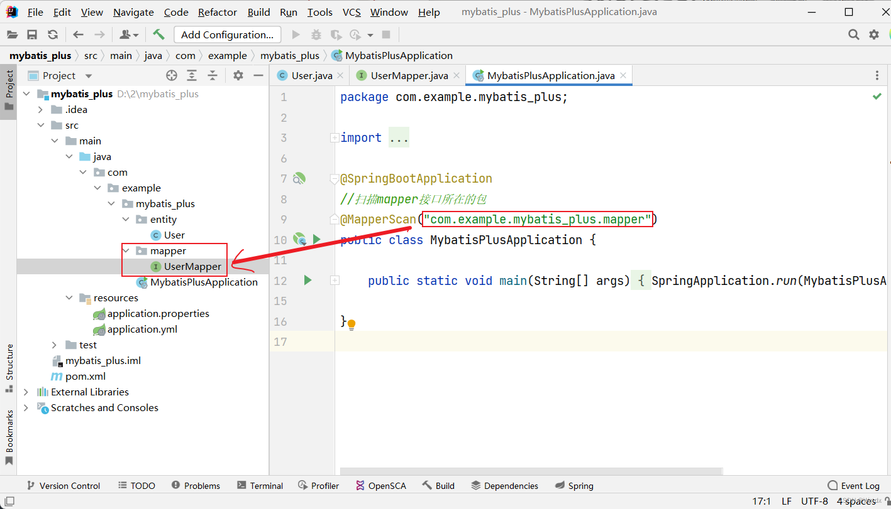Unfold the collapsed import block

tap(335, 137)
